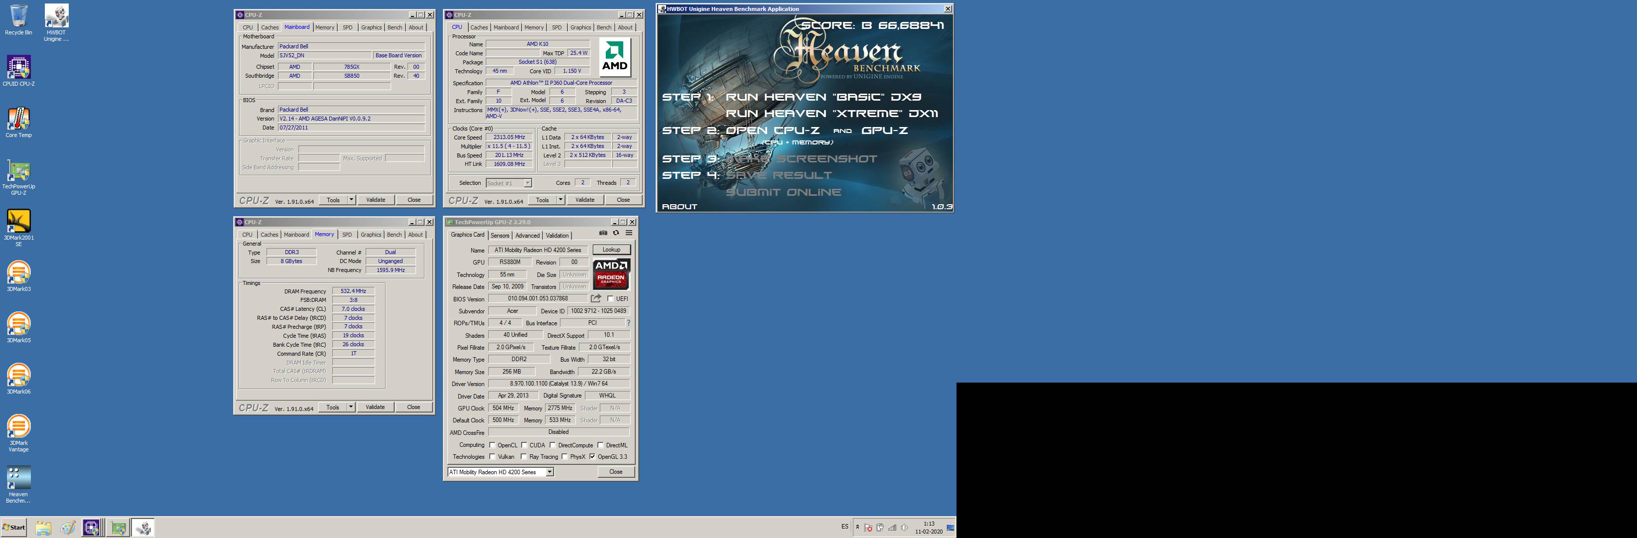The width and height of the screenshot is (1637, 538).
Task: Expand Tools dropdown arrow in Memory CPU-Z window
Action: tap(351, 407)
